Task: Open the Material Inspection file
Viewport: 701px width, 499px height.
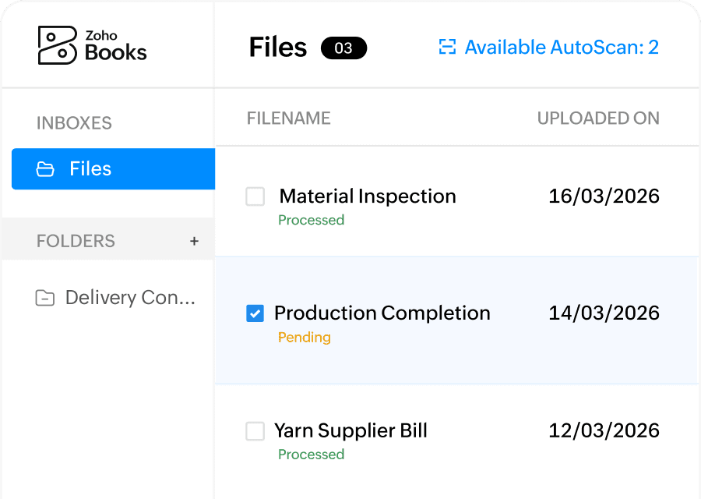Action: coord(368,196)
